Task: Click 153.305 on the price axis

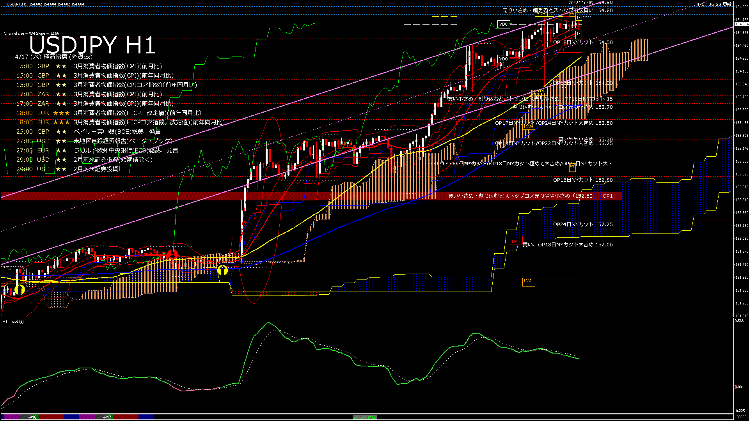Action: pos(742,136)
